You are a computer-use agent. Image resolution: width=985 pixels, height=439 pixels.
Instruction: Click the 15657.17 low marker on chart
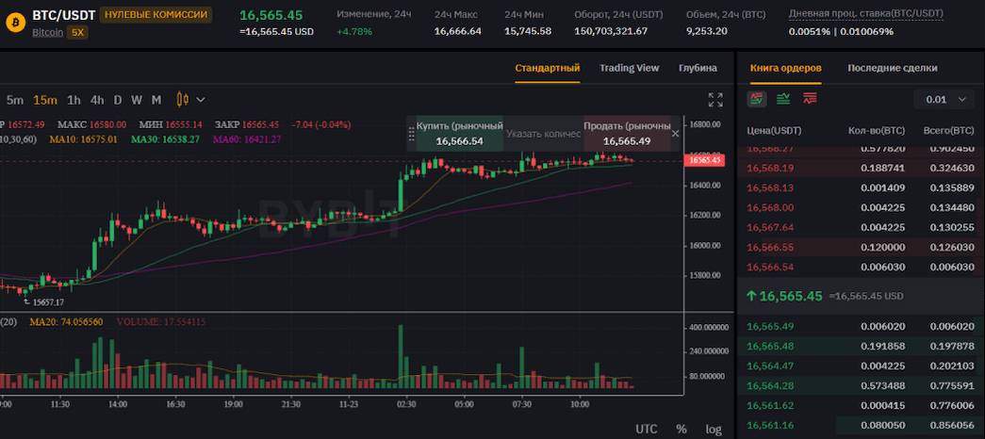[x=48, y=302]
